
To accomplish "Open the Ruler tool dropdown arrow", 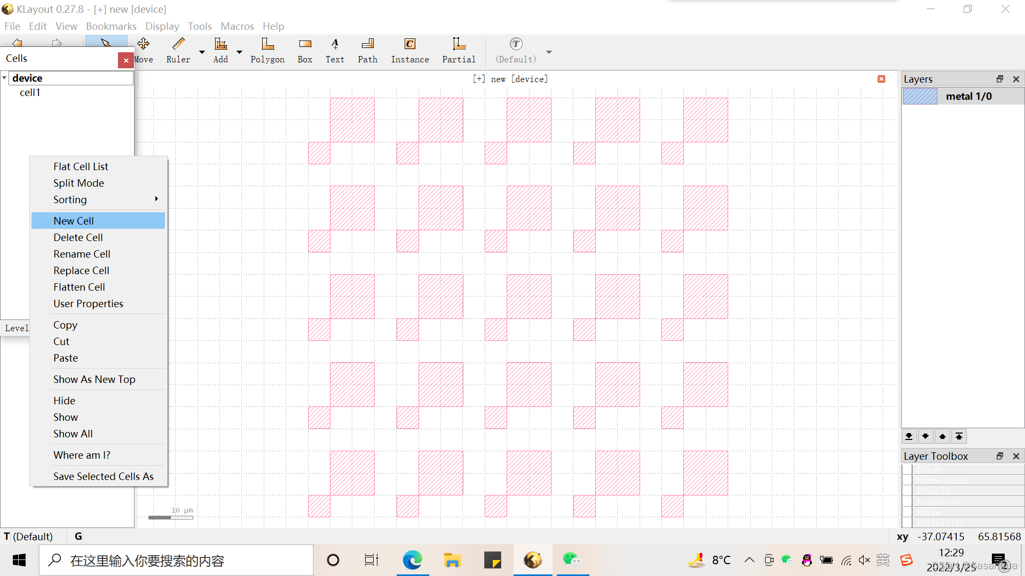I will (x=202, y=52).
